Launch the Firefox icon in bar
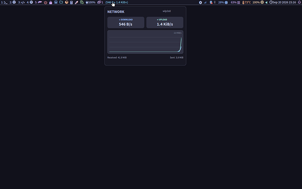 pos(67,2)
